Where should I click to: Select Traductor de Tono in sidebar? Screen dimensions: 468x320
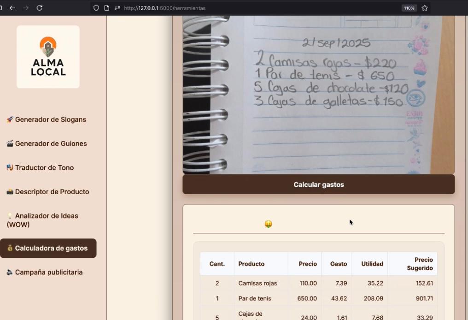click(40, 168)
